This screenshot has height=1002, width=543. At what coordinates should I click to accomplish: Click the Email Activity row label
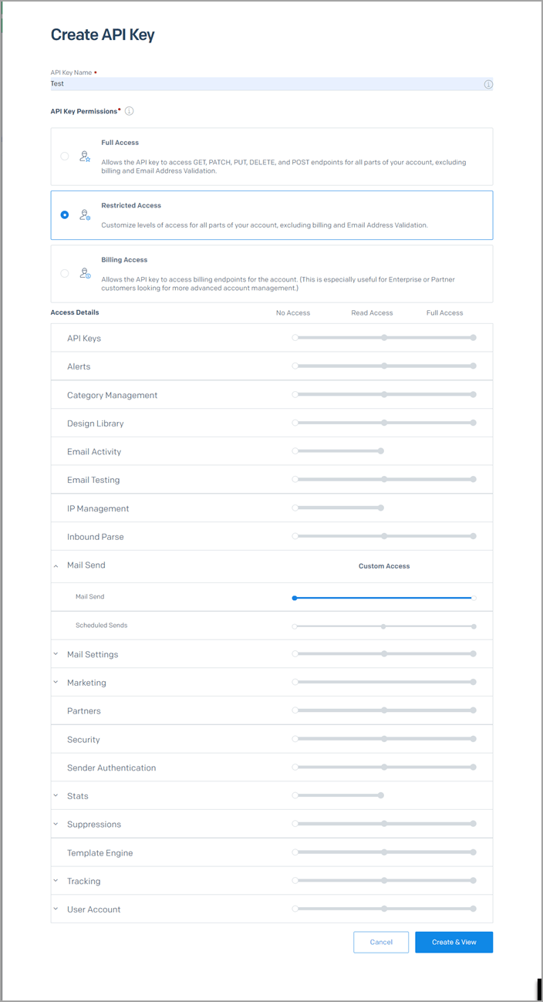point(94,452)
